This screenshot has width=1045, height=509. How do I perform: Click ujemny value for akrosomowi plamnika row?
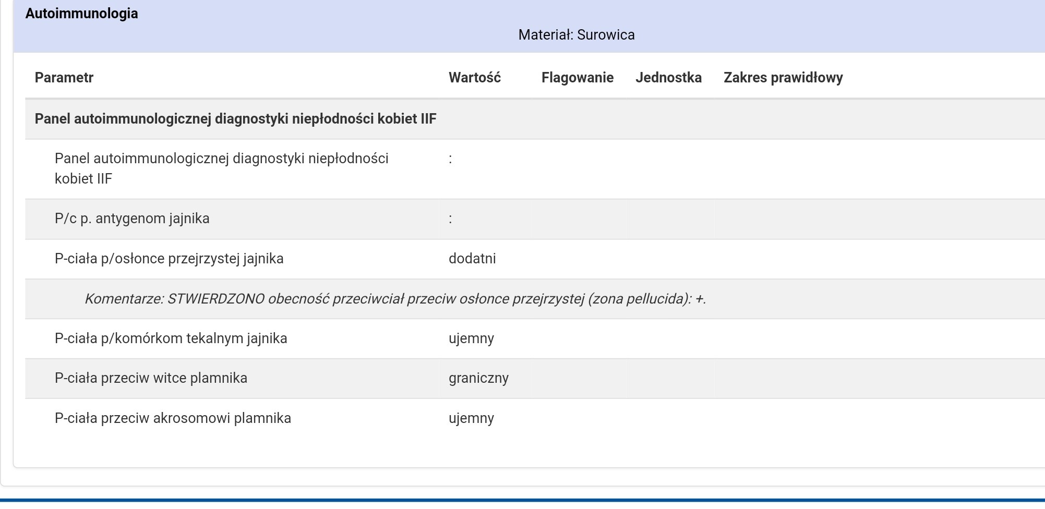tap(471, 418)
